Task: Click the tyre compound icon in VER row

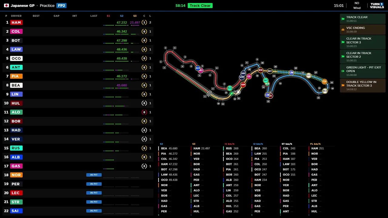Action: pyautogui.click(x=144, y=139)
